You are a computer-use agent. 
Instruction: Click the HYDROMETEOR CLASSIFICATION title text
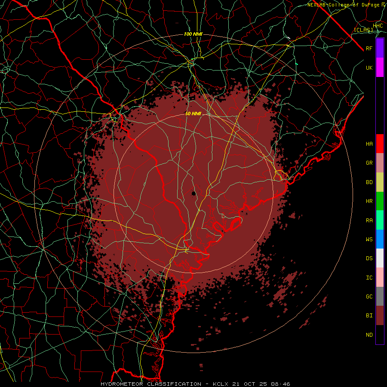pyautogui.click(x=151, y=384)
